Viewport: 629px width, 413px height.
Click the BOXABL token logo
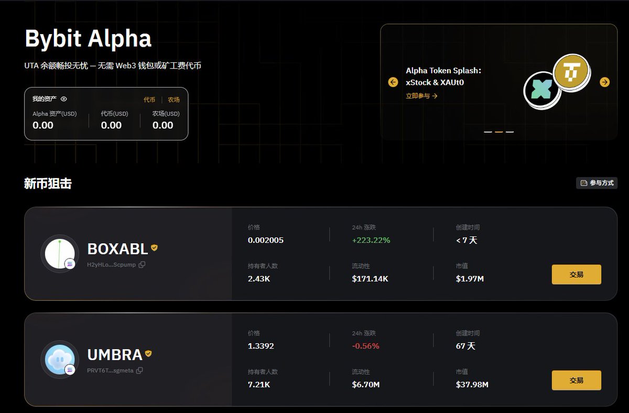(x=59, y=254)
